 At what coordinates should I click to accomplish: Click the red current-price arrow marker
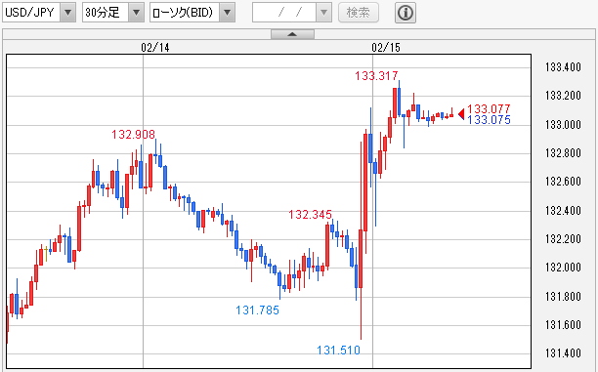point(461,114)
